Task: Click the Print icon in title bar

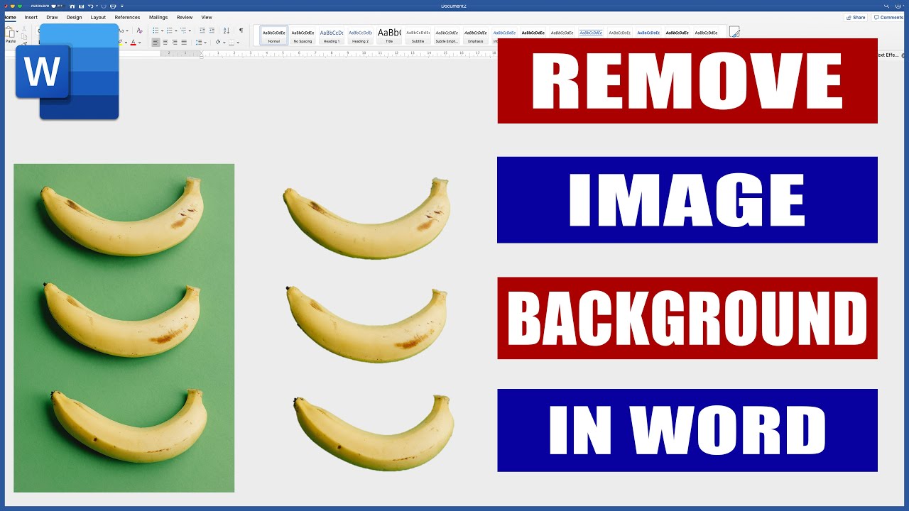Action: (x=113, y=6)
